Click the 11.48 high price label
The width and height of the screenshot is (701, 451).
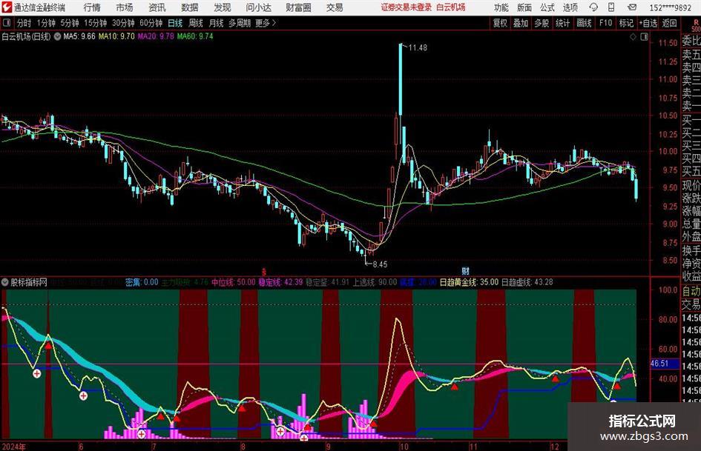(418, 48)
